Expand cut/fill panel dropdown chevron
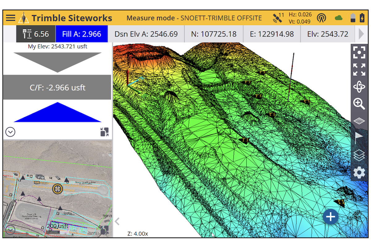Image resolution: width=371 pixels, height=247 pixels. coord(11,132)
